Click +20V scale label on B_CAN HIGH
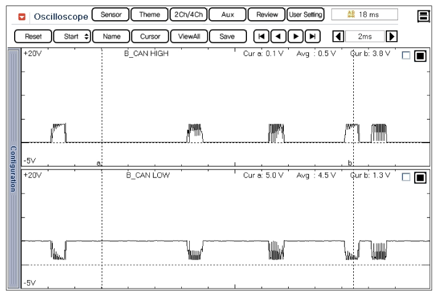 [x=33, y=53]
